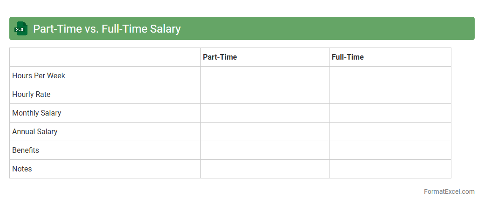Click Part-Time Hours Per Week cell

pos(264,75)
